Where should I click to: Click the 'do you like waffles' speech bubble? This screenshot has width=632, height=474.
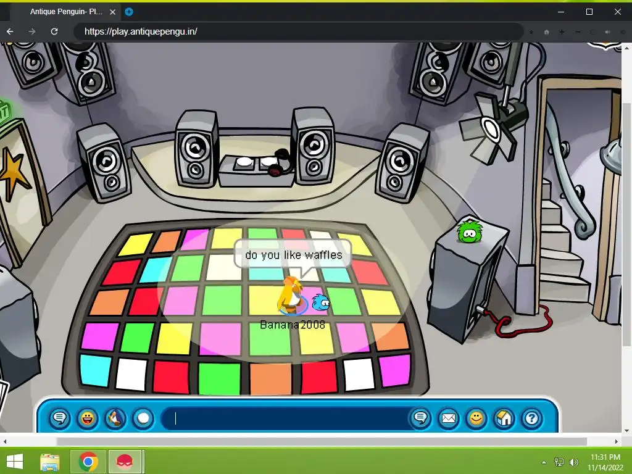293,255
